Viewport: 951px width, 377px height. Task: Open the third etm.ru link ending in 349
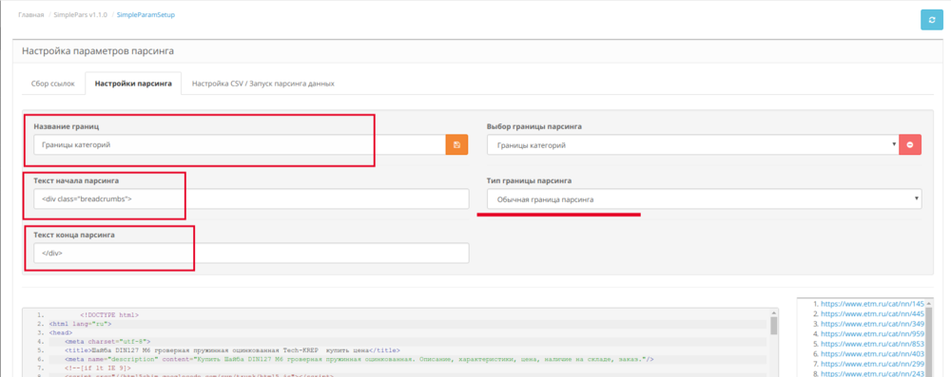click(x=871, y=324)
